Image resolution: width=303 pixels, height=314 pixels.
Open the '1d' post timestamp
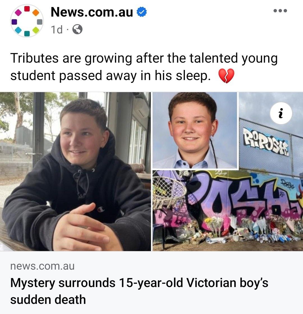57,30
